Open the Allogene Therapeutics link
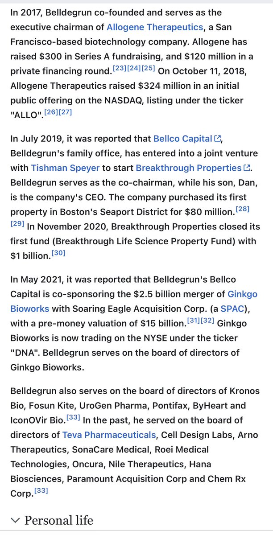Image resolution: width=273 pixels, height=535 pixels. pyautogui.click(x=154, y=27)
